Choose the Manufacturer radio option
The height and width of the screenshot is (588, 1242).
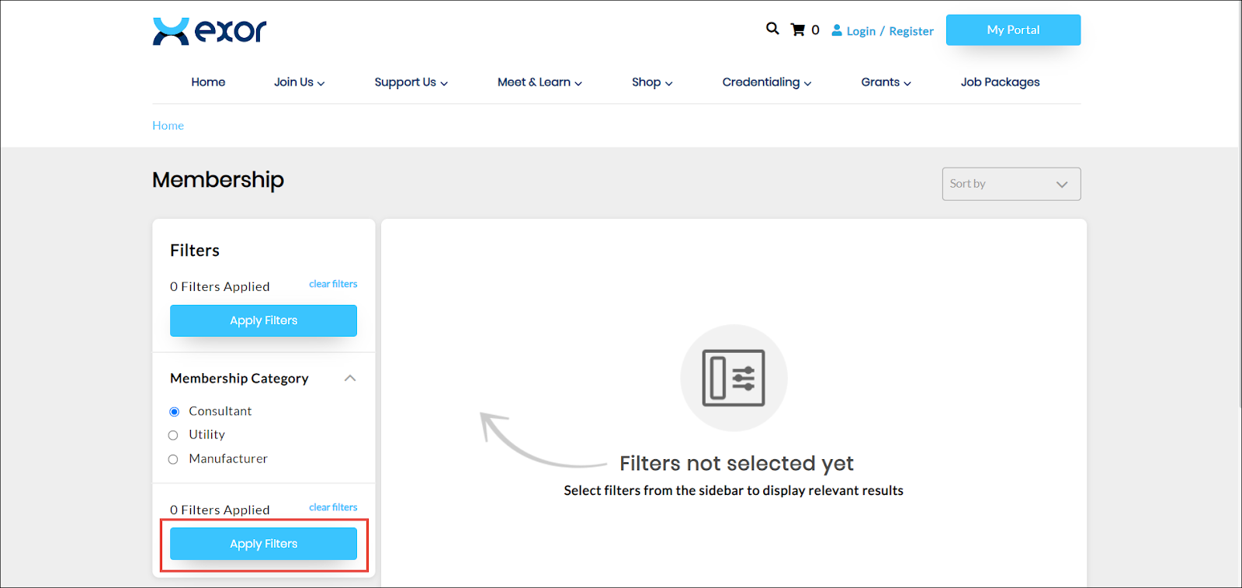point(173,459)
